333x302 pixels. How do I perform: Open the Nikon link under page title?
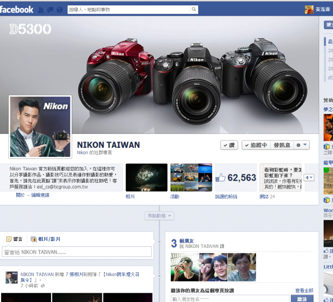[x=82, y=153]
